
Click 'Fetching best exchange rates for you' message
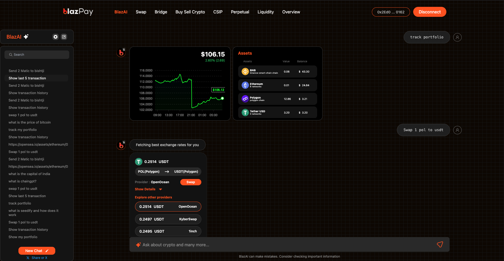tap(167, 145)
